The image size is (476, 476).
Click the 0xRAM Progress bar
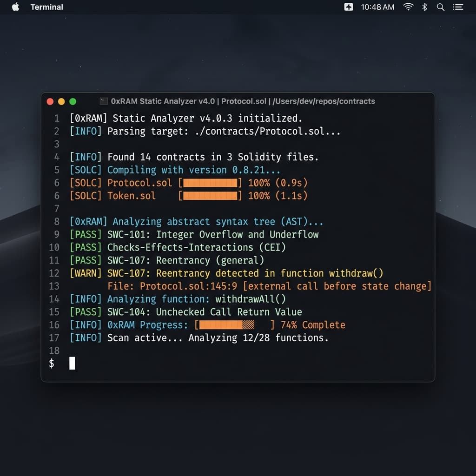[x=234, y=325]
